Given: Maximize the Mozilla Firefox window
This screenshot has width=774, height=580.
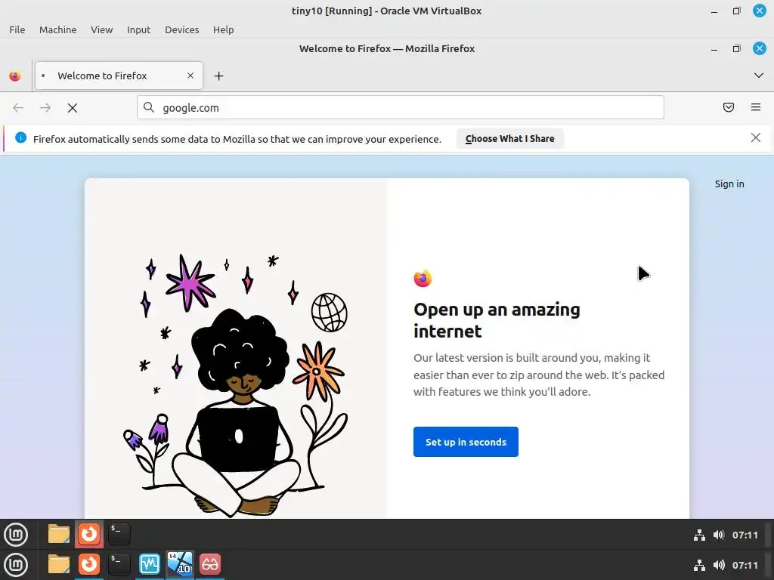Looking at the screenshot, I should click(736, 48).
